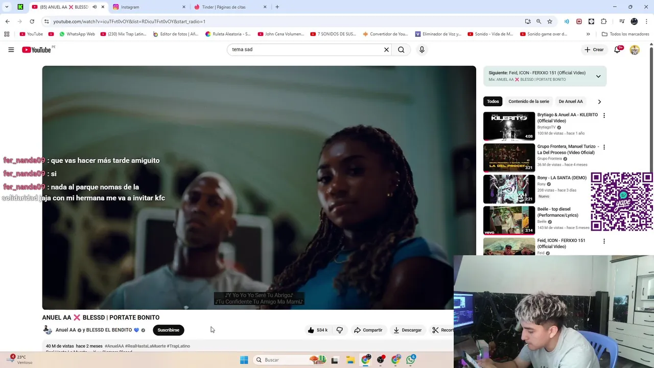Open the tab search dropdown arrow
This screenshot has width=654, height=368.
pyautogui.click(x=7, y=7)
